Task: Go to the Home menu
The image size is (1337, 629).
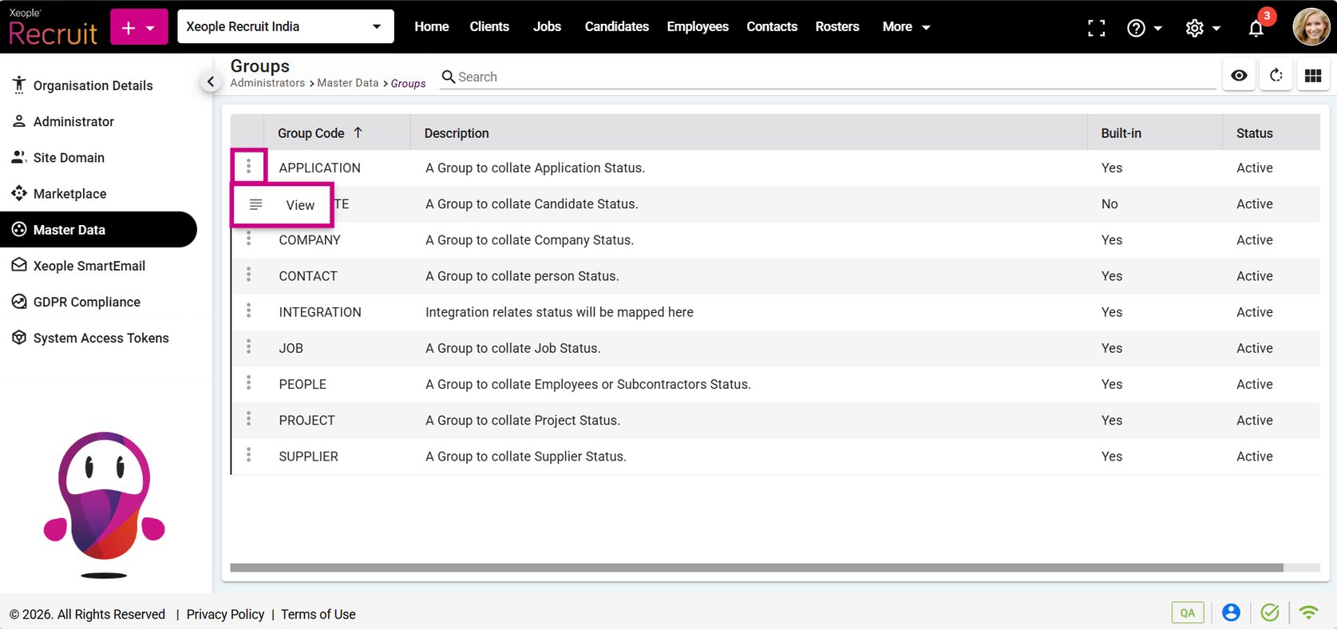Action: tap(432, 26)
